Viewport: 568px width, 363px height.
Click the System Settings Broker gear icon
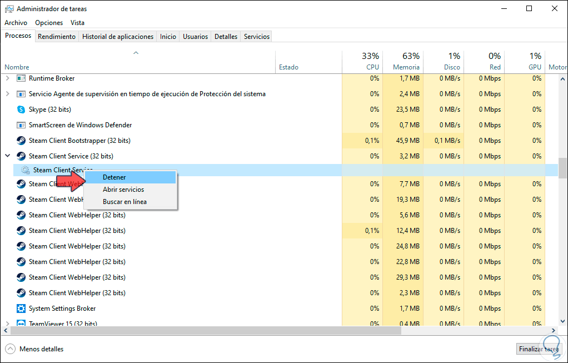coord(21,309)
